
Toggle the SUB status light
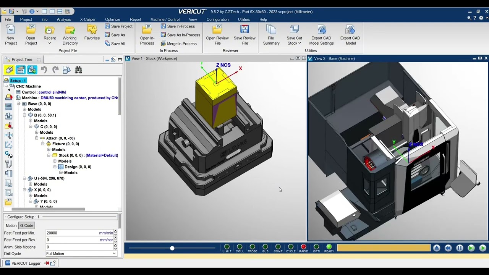(x=265, y=248)
